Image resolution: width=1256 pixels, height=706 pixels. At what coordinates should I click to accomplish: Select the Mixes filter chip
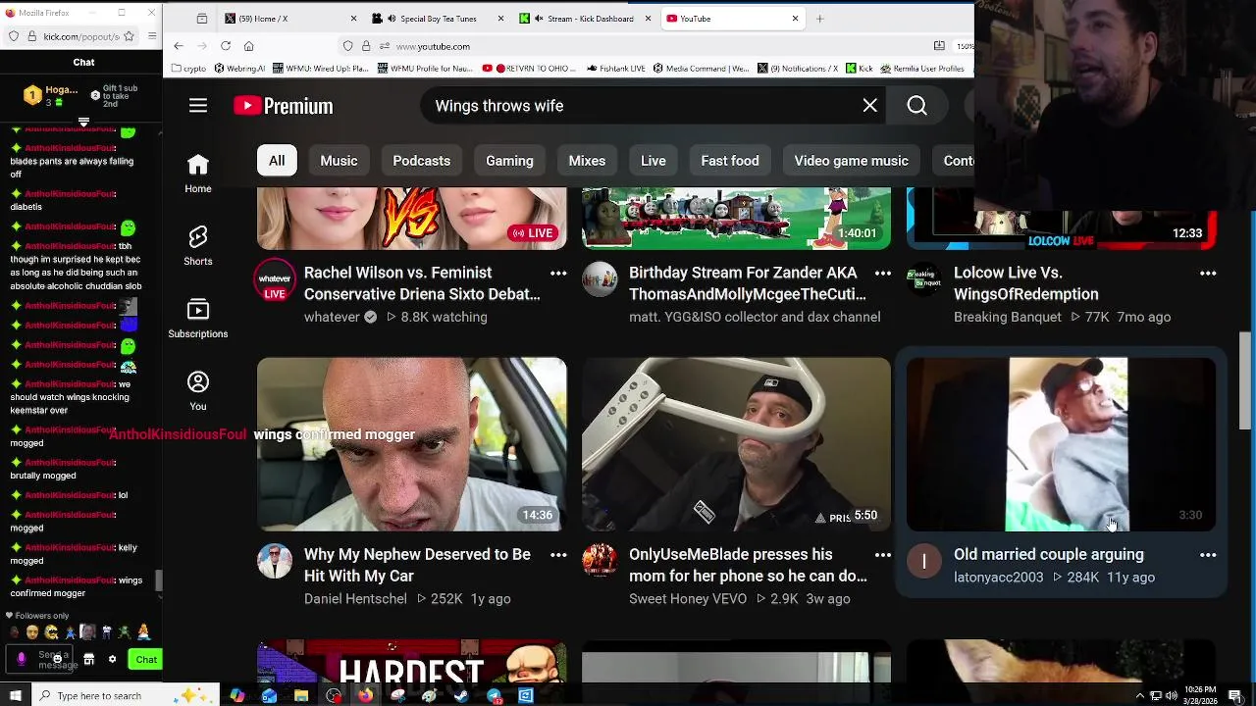point(587,161)
